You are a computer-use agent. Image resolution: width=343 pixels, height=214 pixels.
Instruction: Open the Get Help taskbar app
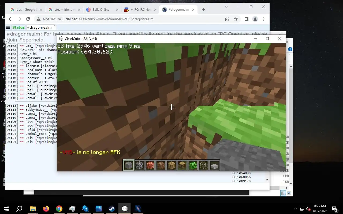click(x=85, y=209)
